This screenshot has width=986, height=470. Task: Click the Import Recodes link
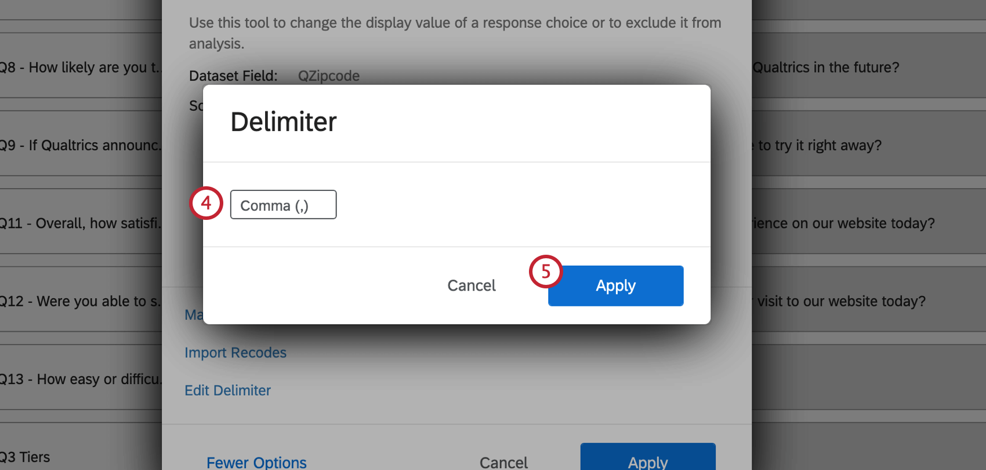tap(235, 352)
